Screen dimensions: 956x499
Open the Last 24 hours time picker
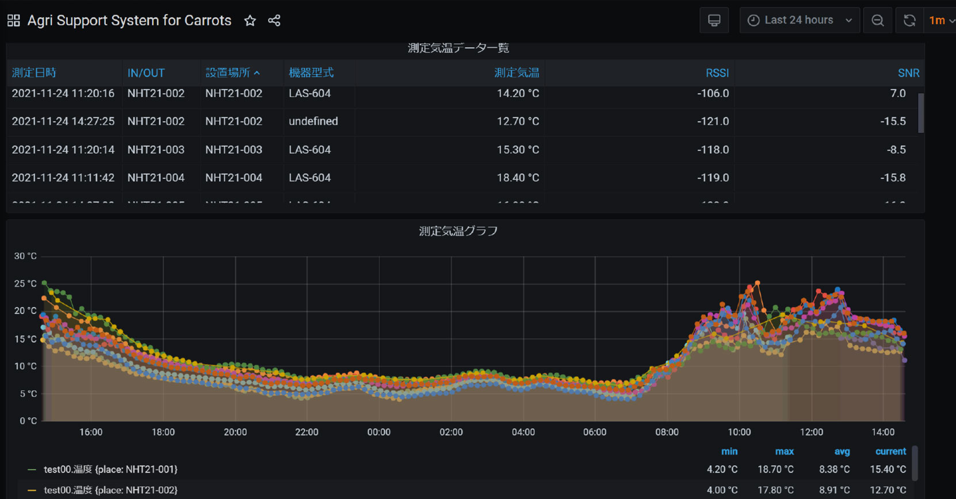800,20
